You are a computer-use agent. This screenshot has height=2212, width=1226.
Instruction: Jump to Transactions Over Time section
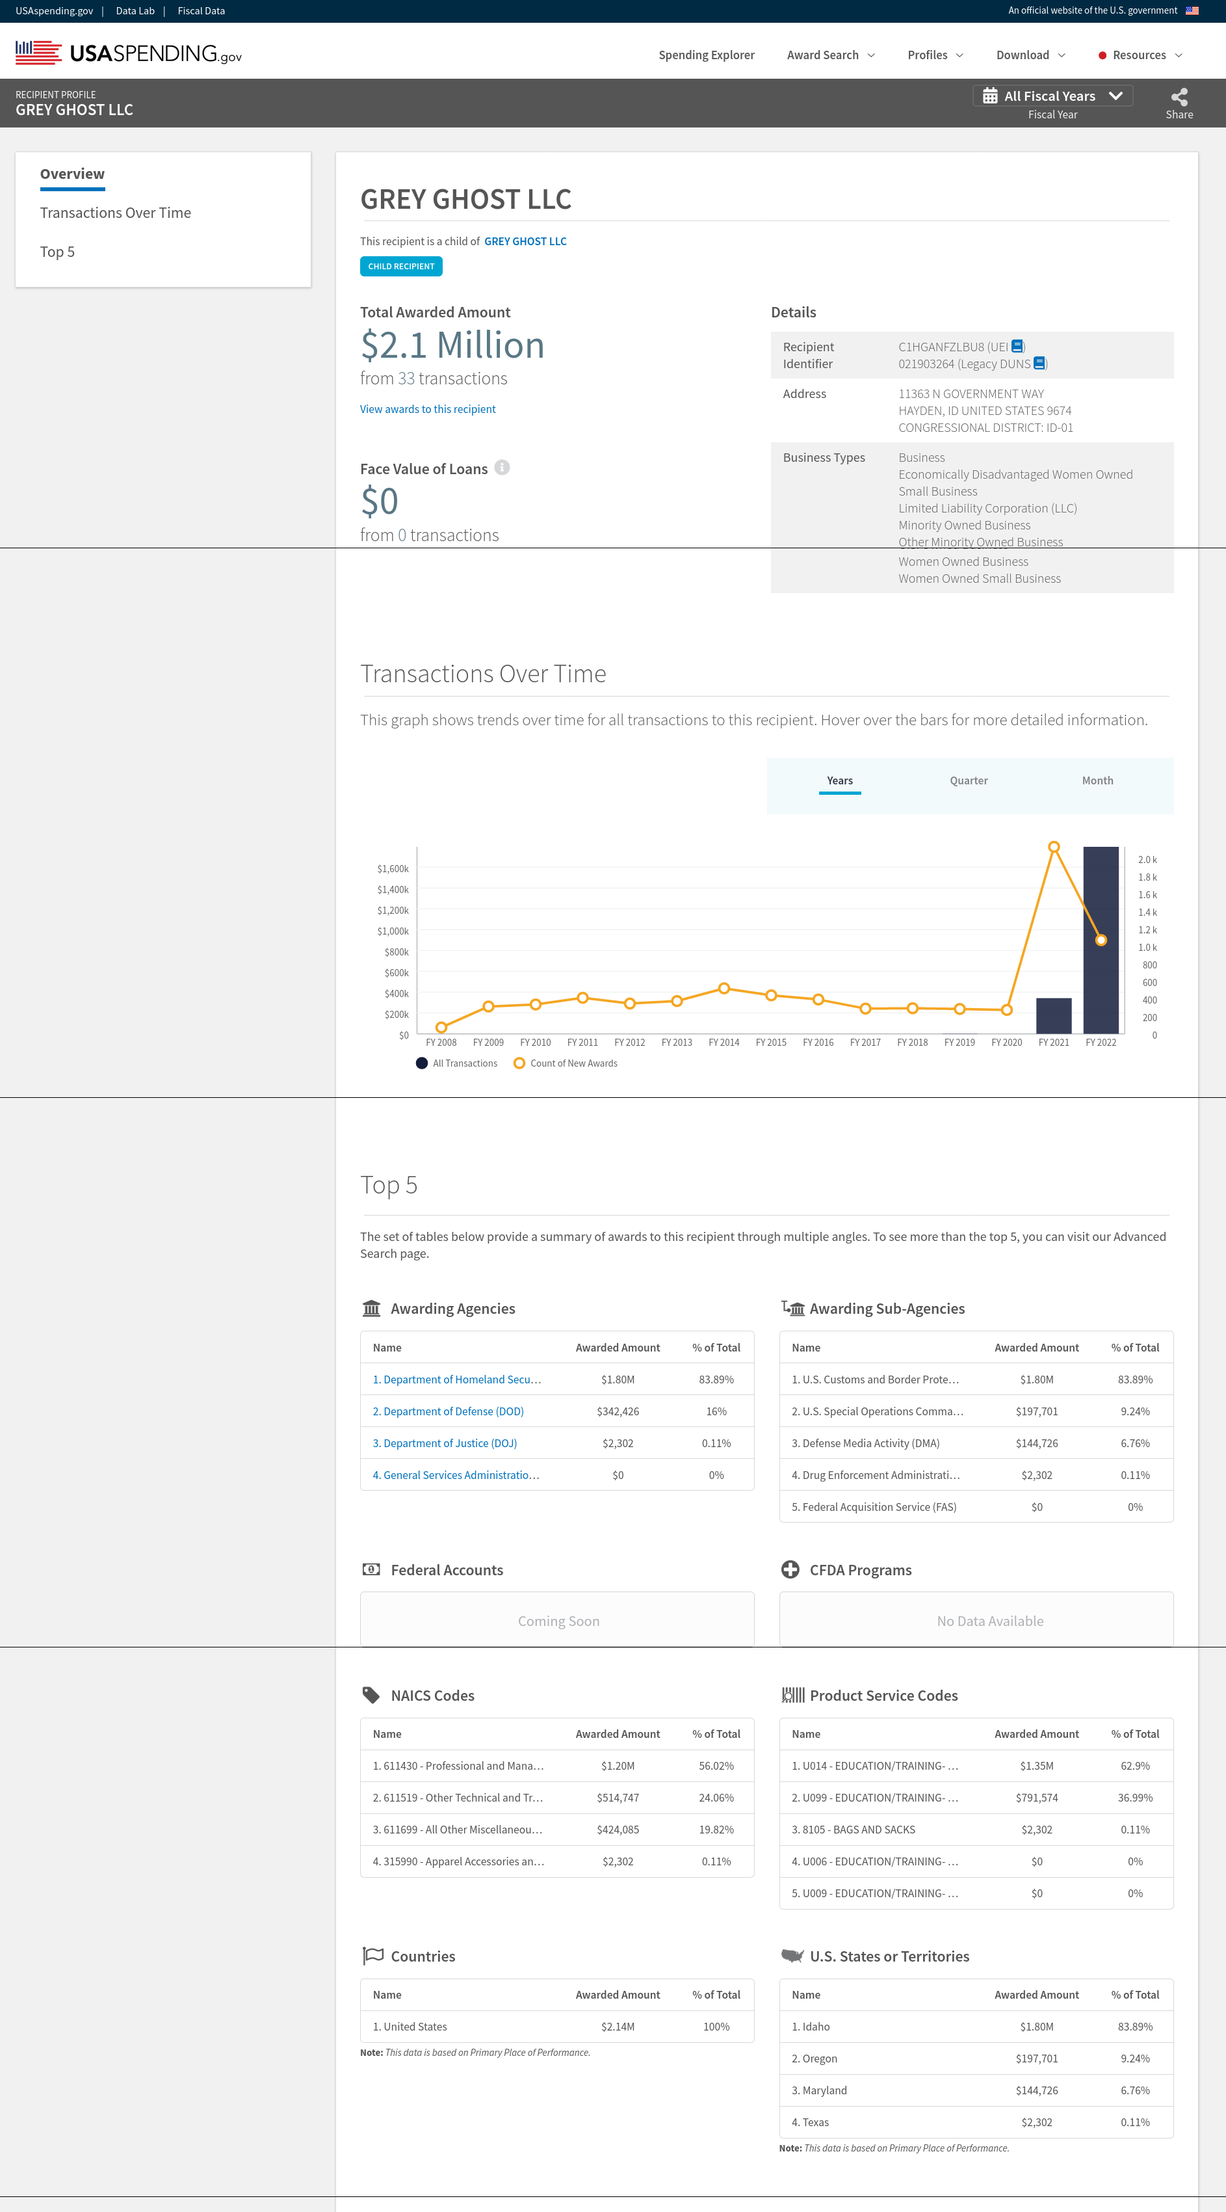point(115,213)
